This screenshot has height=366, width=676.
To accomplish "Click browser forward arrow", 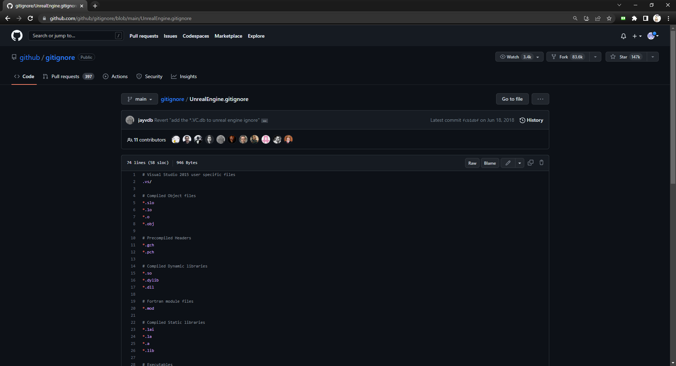I will pyautogui.click(x=19, y=18).
